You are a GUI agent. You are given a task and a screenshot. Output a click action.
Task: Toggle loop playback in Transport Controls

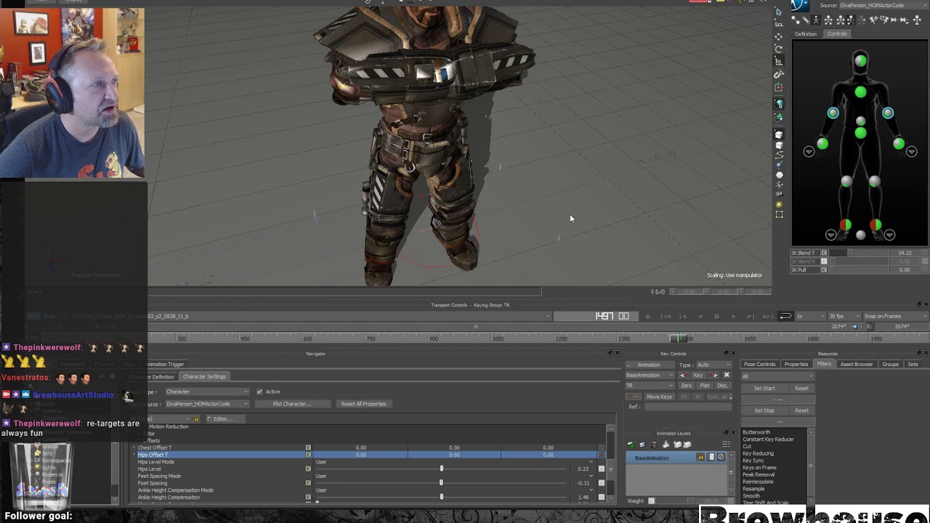(785, 316)
